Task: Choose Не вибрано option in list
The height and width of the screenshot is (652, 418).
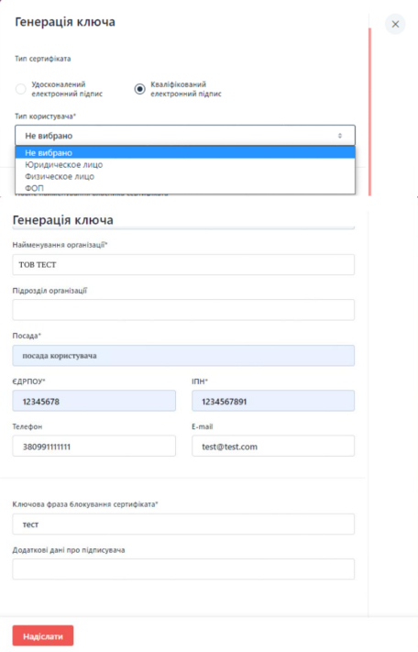Action: point(185,152)
